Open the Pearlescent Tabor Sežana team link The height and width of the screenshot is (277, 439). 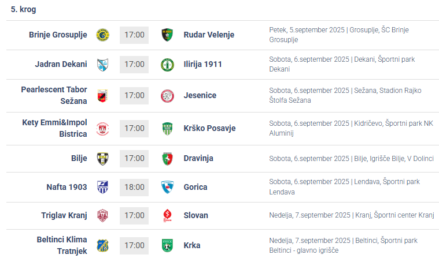click(x=54, y=95)
